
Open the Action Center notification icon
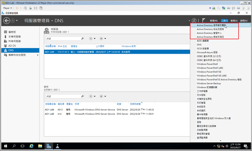click(x=245, y=146)
